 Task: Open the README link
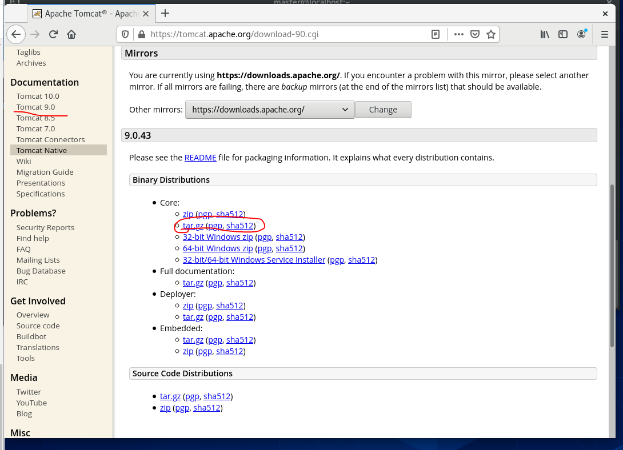pos(200,158)
